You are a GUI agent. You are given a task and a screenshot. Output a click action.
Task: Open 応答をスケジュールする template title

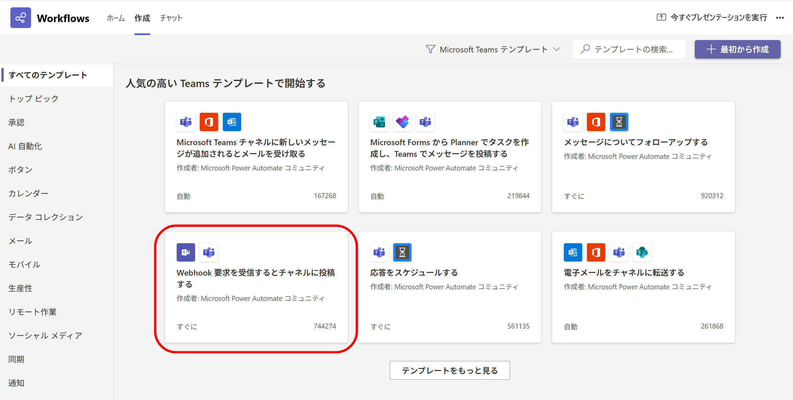point(414,273)
